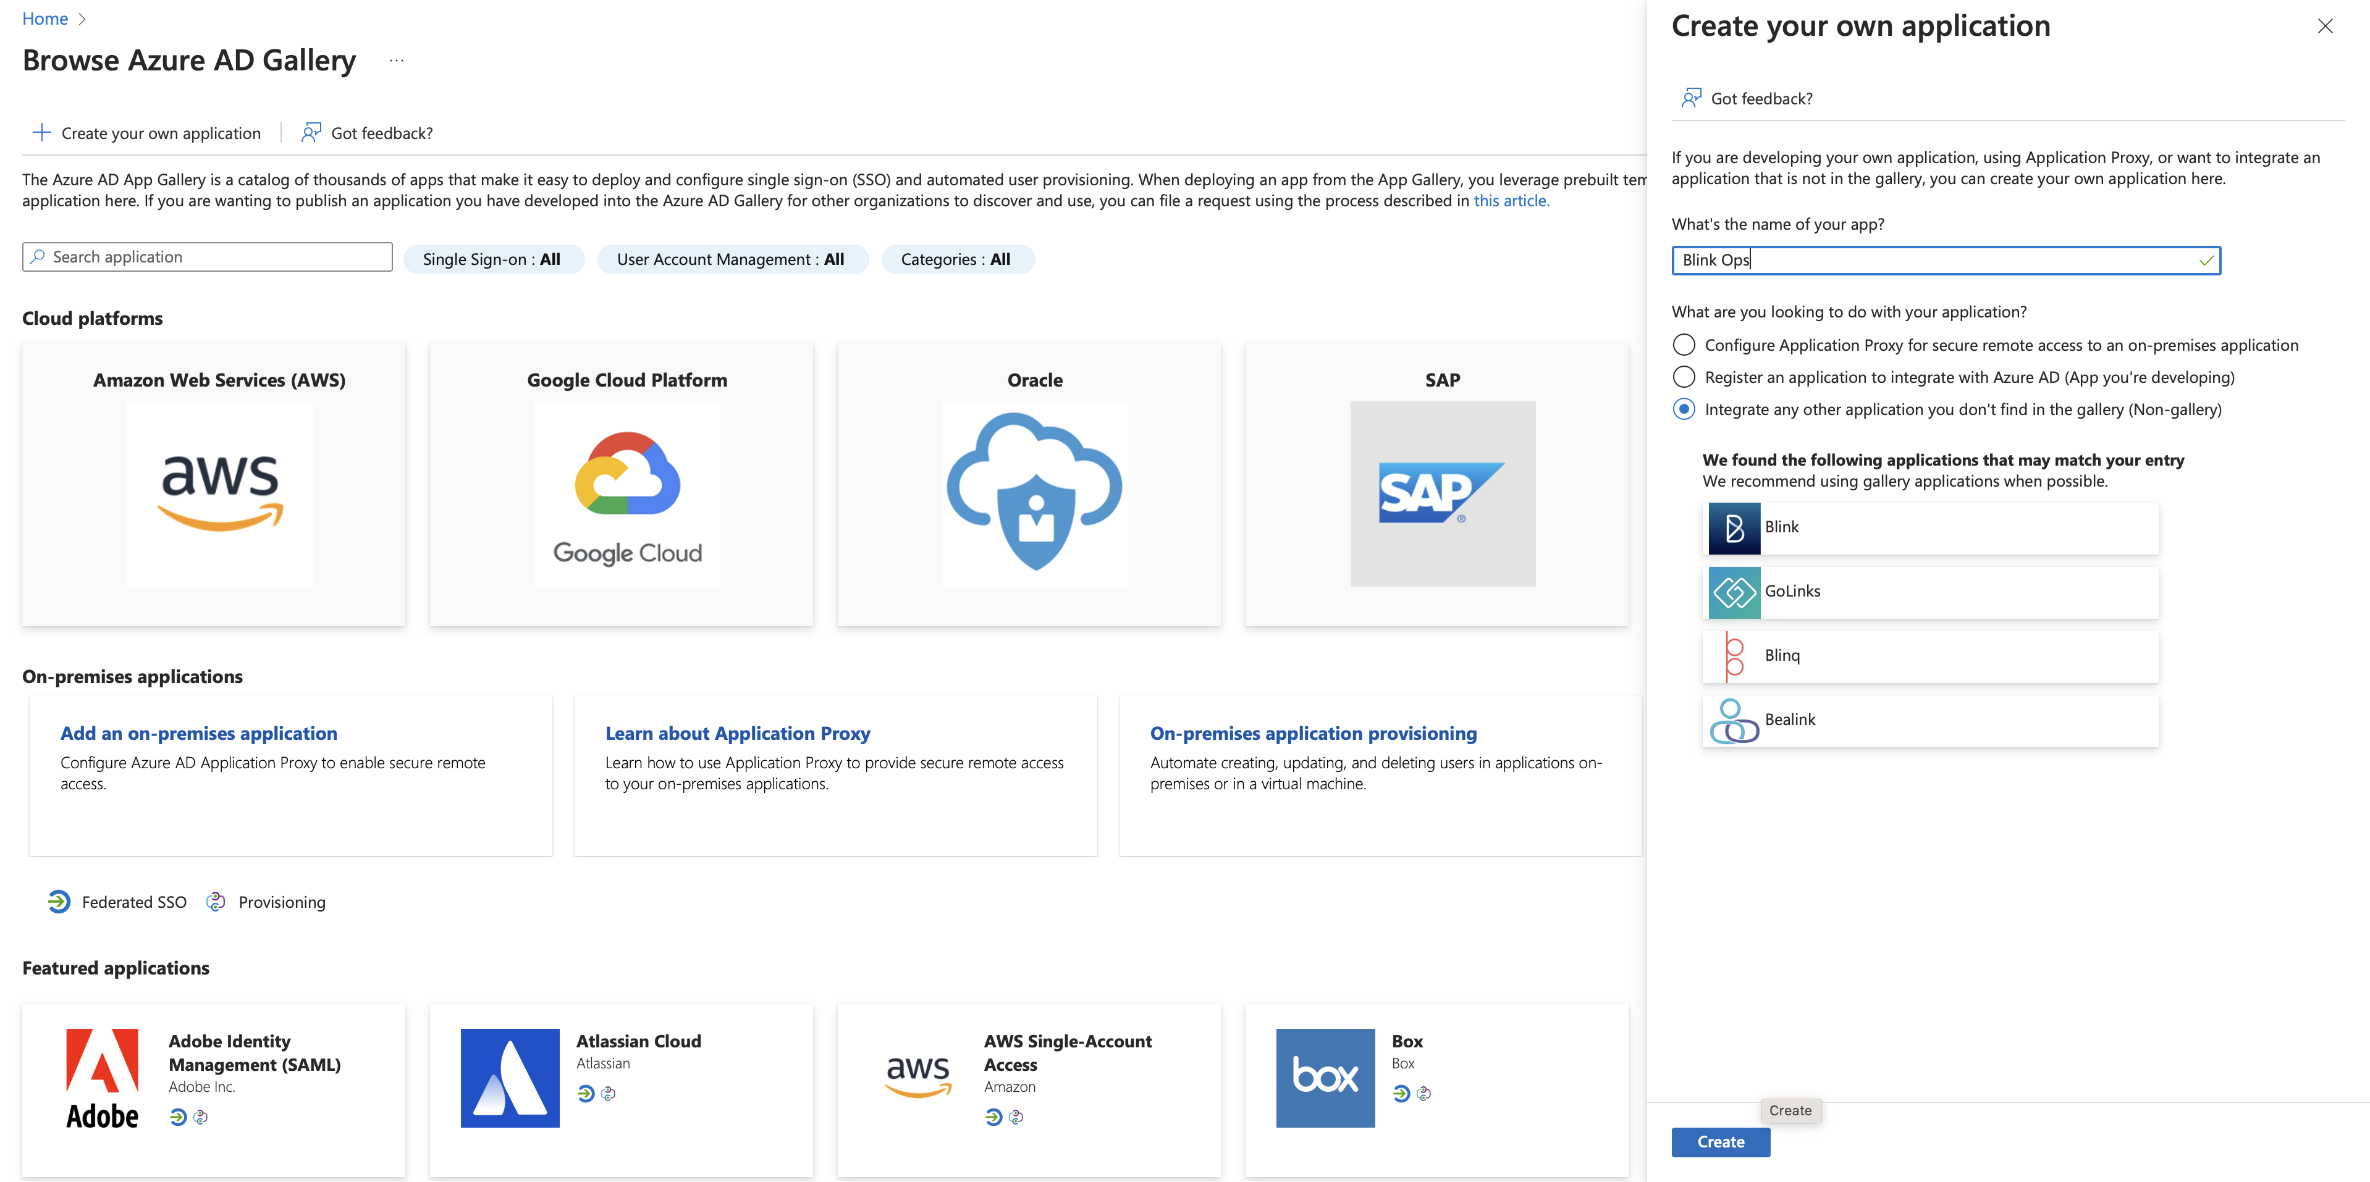Select the Blinq suggested application
The height and width of the screenshot is (1182, 2370).
(x=1930, y=656)
